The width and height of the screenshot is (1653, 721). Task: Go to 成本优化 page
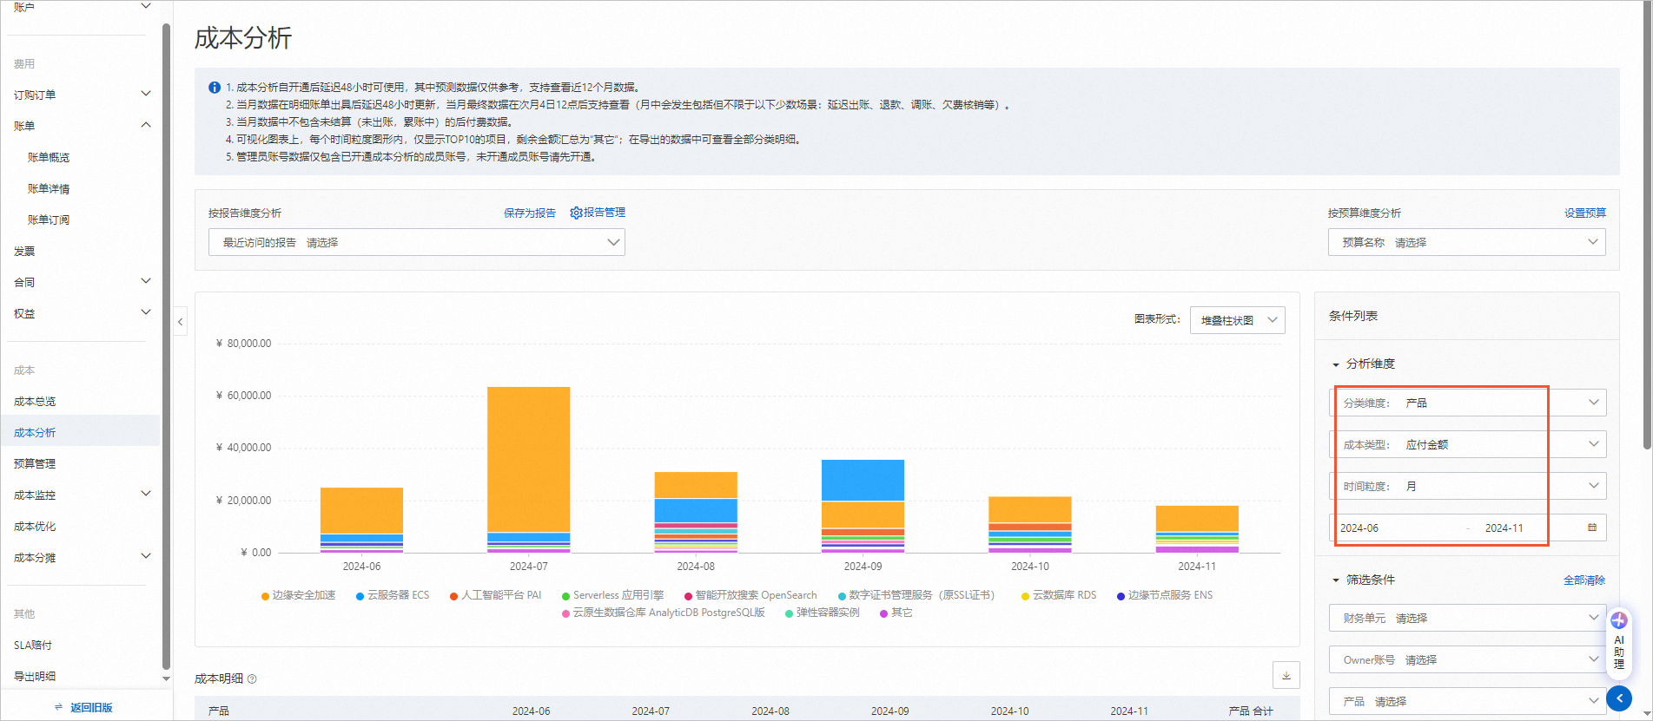(35, 527)
